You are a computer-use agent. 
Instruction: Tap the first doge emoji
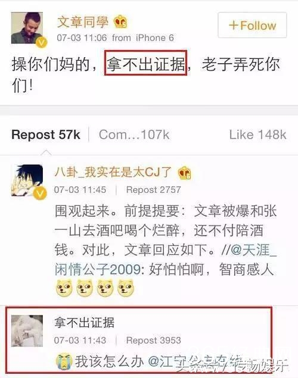point(64,288)
